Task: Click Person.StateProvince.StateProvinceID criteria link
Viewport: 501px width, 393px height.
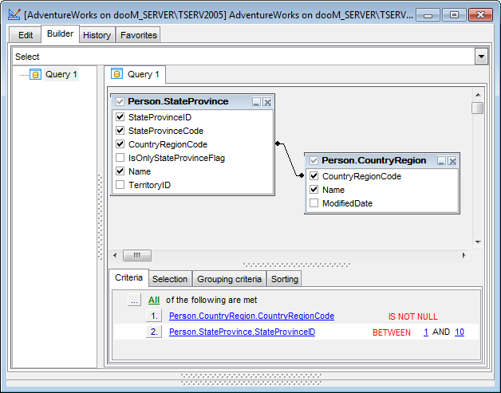Action: coord(242,332)
